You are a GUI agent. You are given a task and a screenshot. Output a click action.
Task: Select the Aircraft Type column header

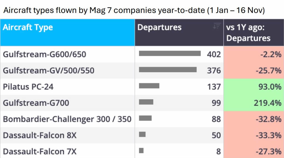coord(28,28)
